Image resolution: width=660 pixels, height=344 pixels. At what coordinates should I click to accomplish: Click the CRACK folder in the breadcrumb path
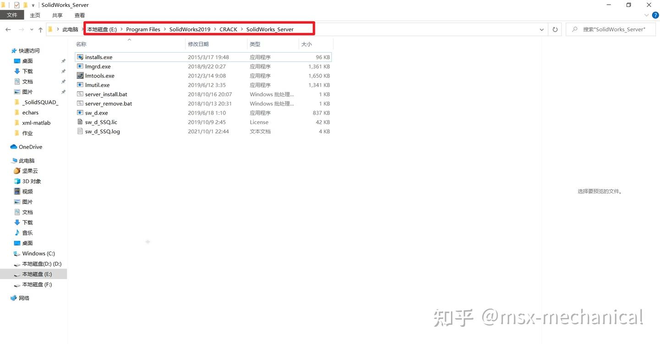coord(228,29)
